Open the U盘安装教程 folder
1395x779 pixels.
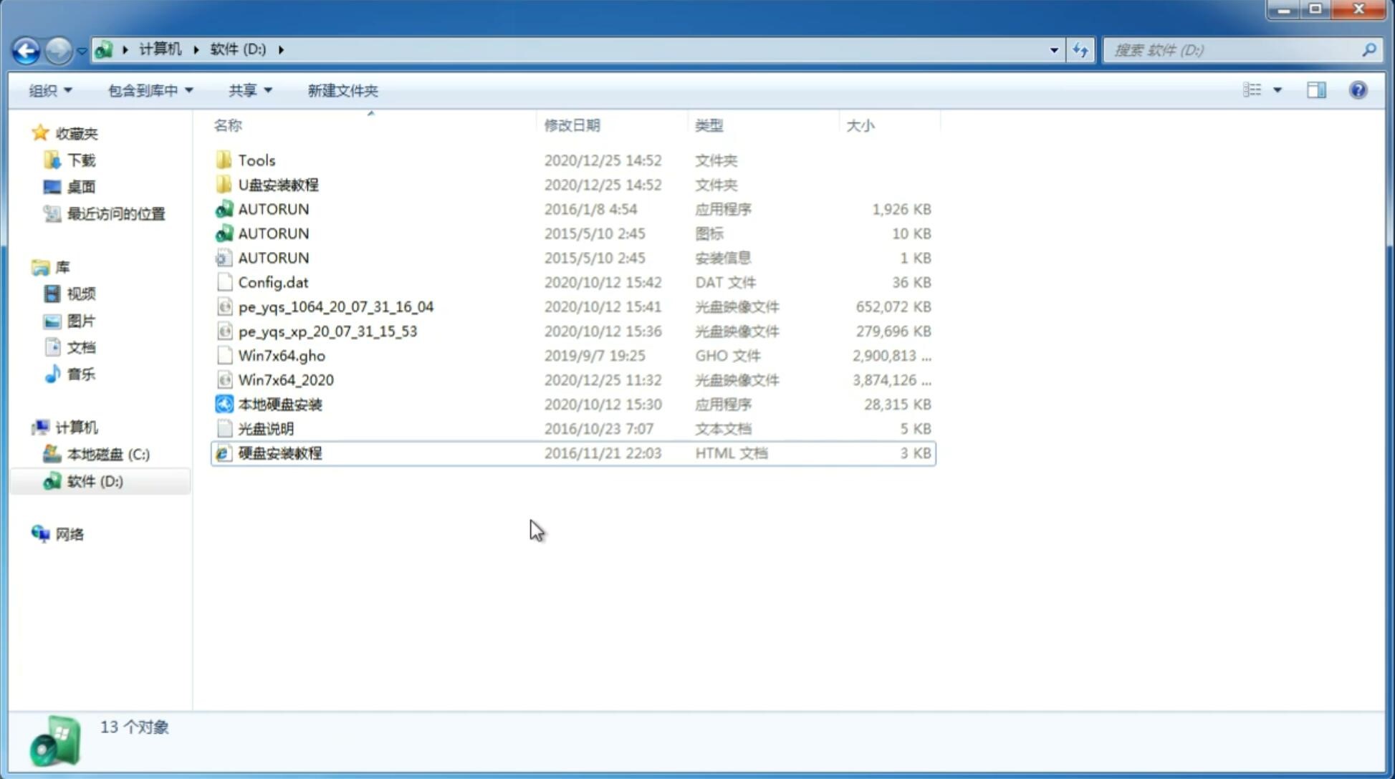click(x=278, y=184)
